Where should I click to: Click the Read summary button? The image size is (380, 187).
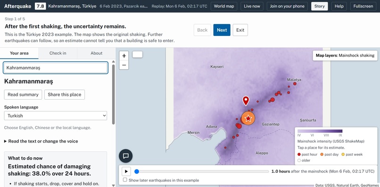pyautogui.click(x=23, y=94)
